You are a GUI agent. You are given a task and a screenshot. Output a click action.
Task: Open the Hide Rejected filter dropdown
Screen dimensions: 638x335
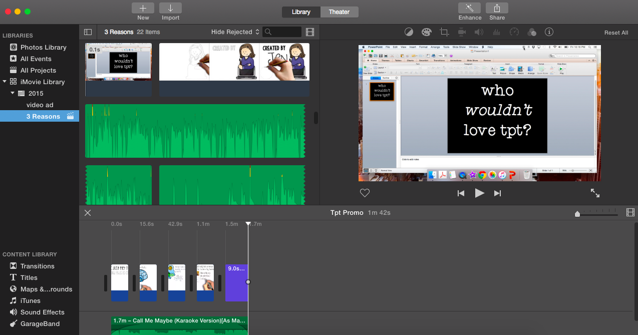pyautogui.click(x=234, y=32)
